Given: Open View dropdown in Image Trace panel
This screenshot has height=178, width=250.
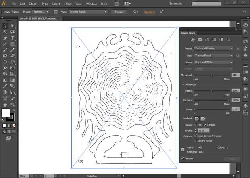Looking at the screenshot, I should tap(213, 56).
